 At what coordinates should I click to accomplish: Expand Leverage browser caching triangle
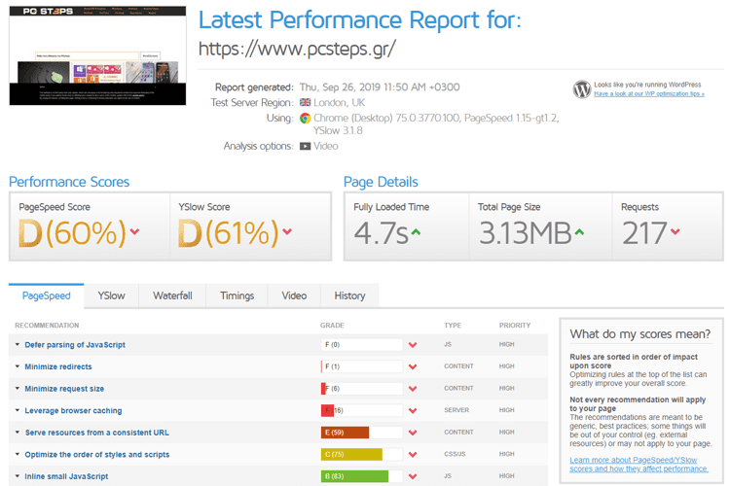click(x=18, y=410)
